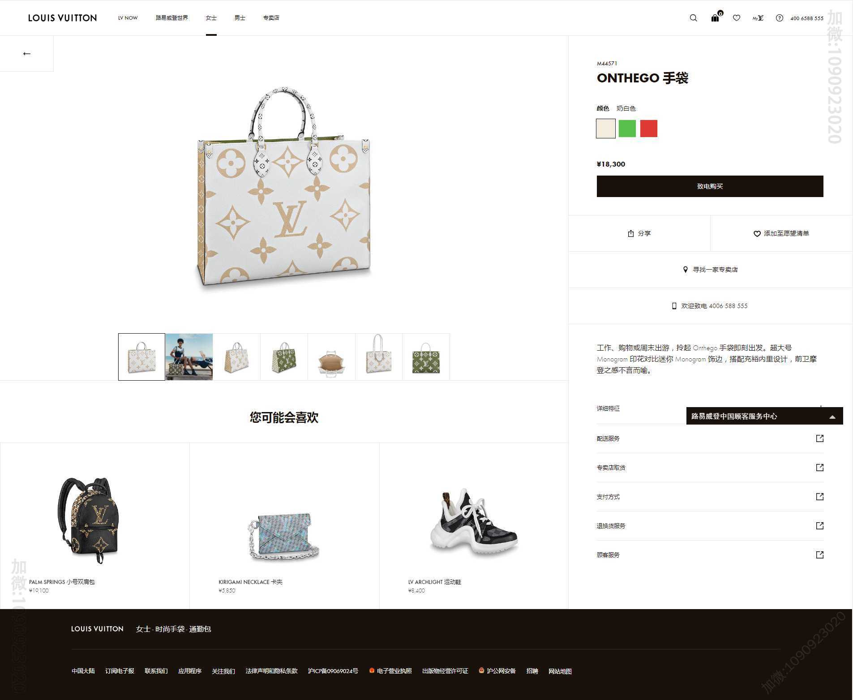853x700 pixels.
Task: View the model beach photo thumbnail
Action: coord(189,357)
